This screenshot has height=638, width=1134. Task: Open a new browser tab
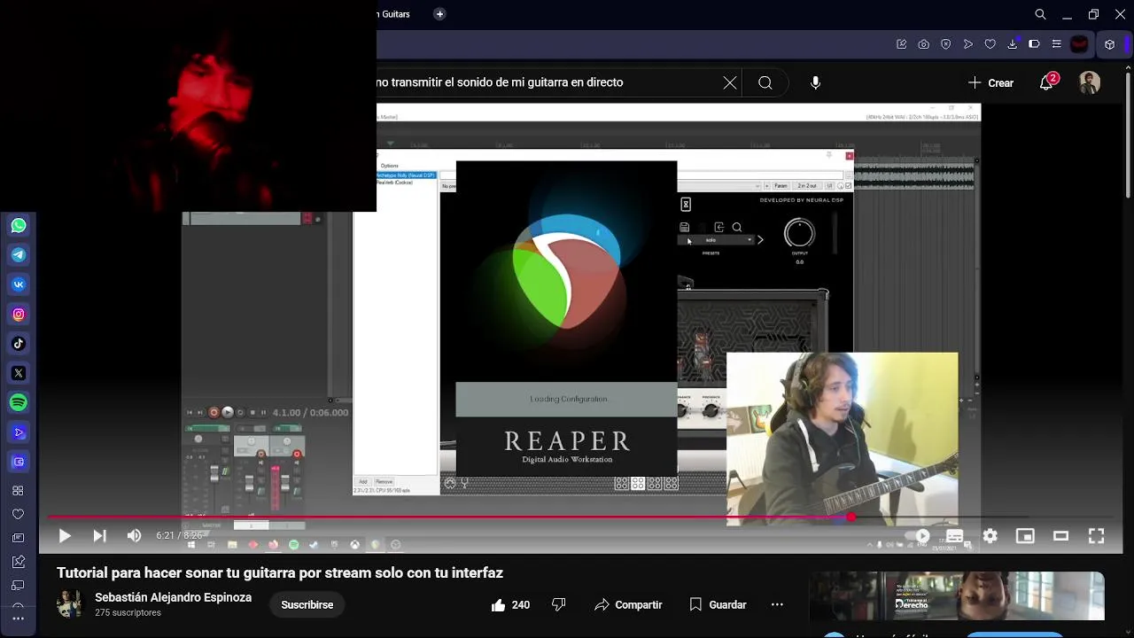coord(439,14)
